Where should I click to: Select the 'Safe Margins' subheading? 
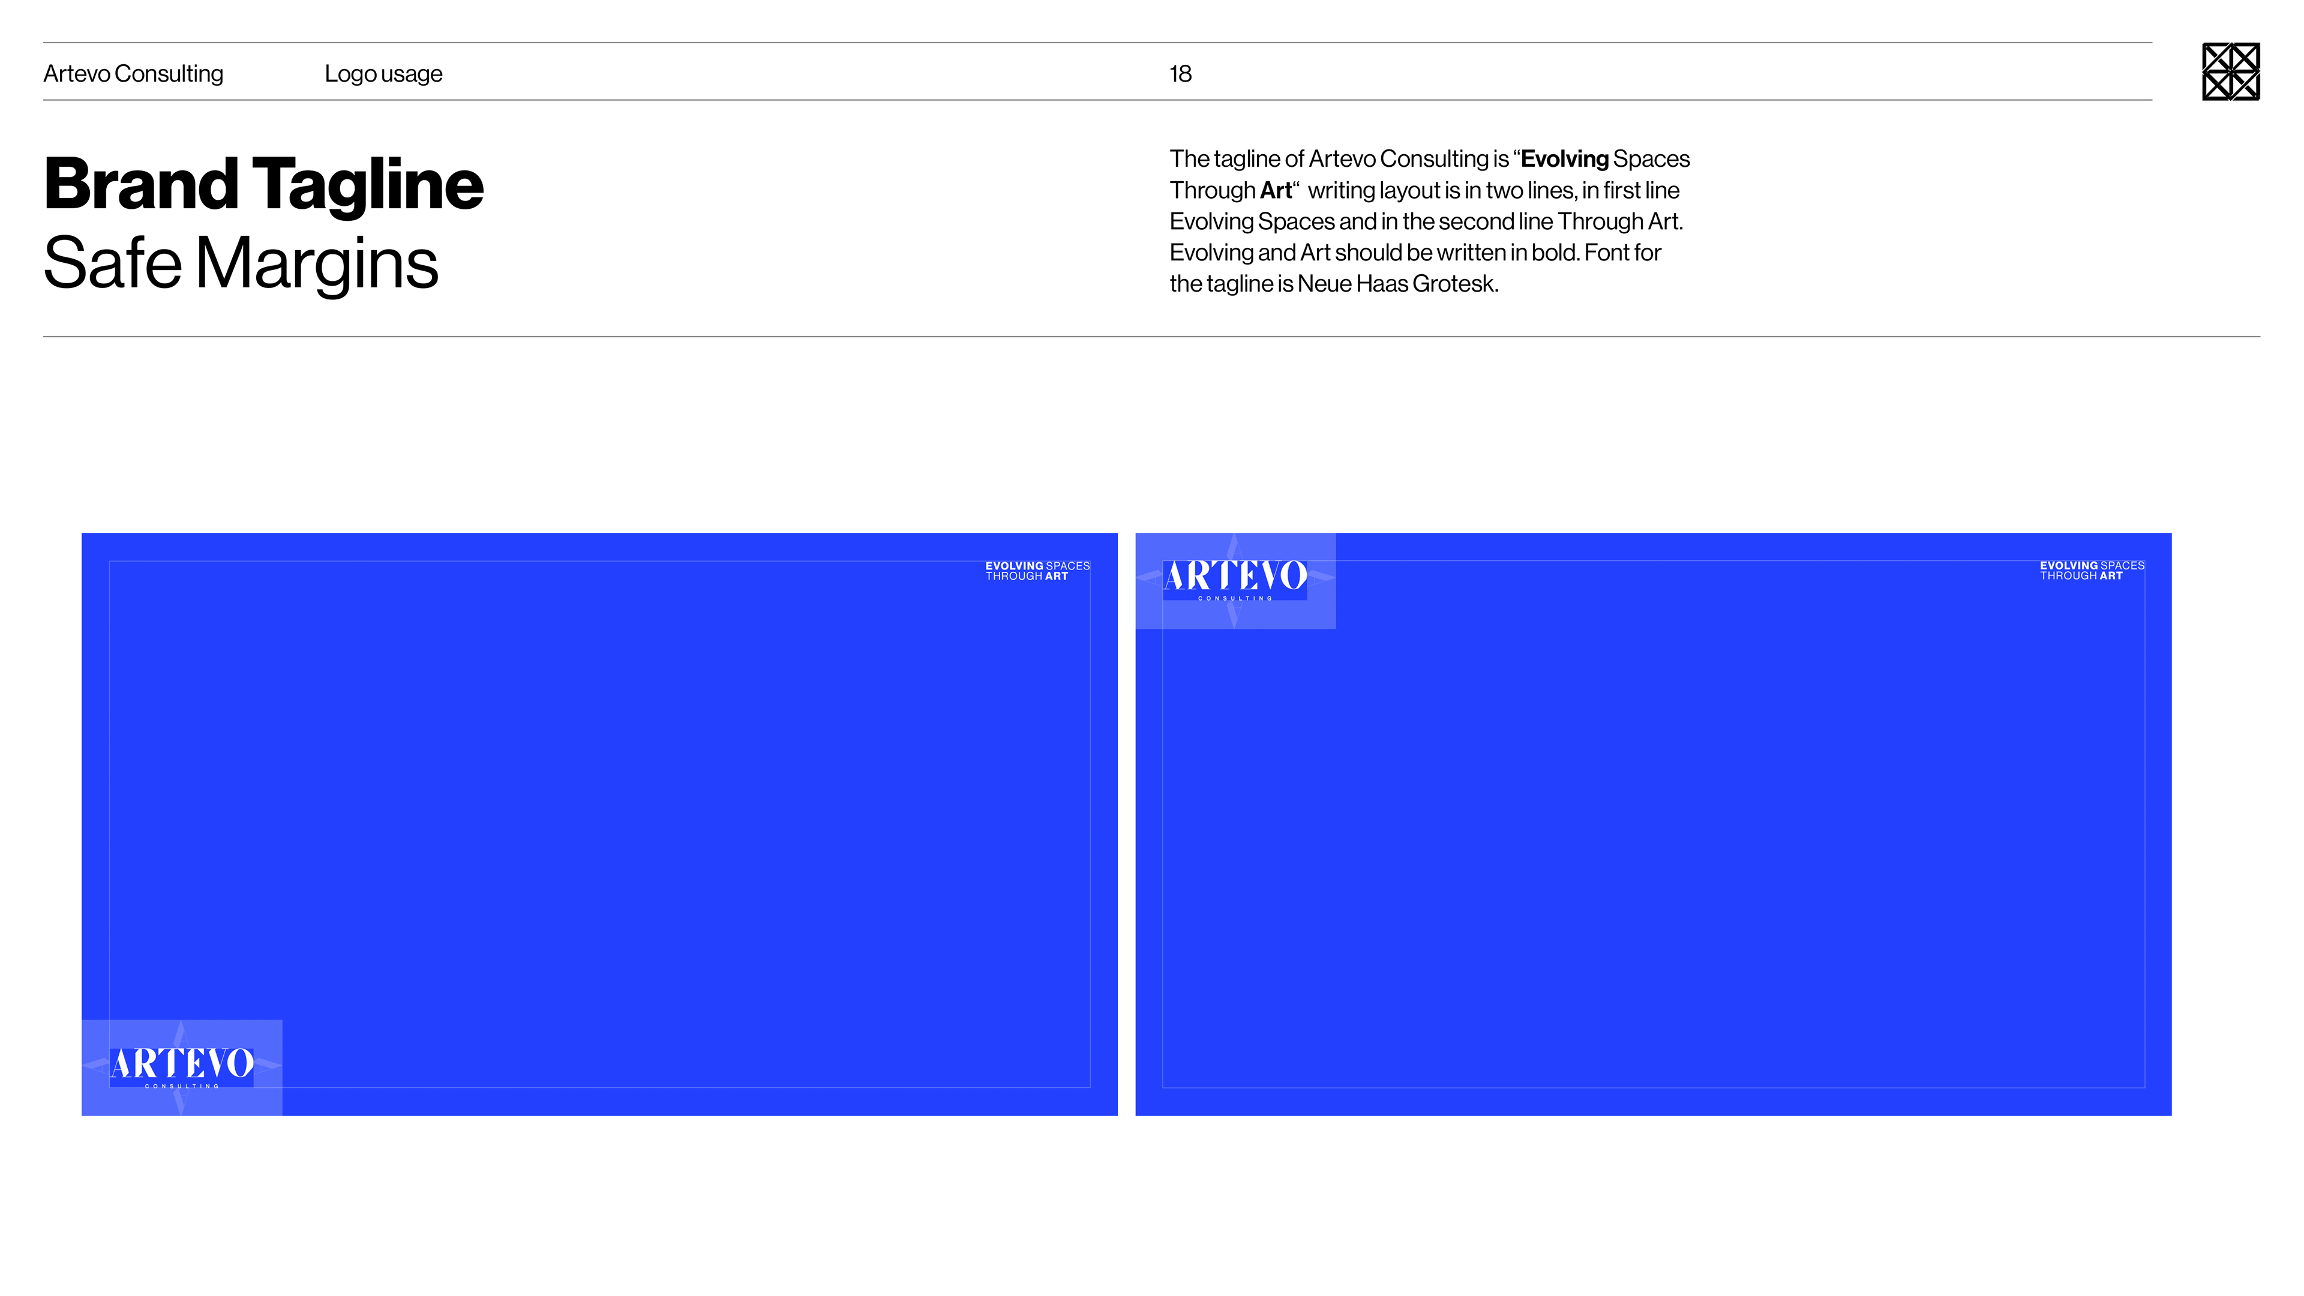click(241, 263)
